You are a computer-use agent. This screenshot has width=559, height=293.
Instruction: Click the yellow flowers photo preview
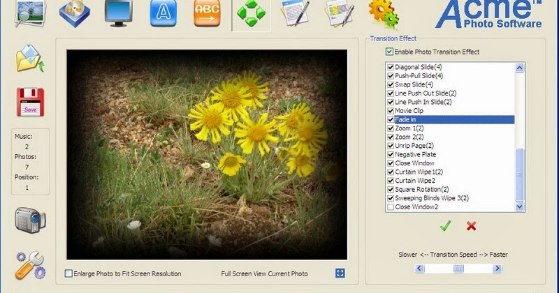207,154
